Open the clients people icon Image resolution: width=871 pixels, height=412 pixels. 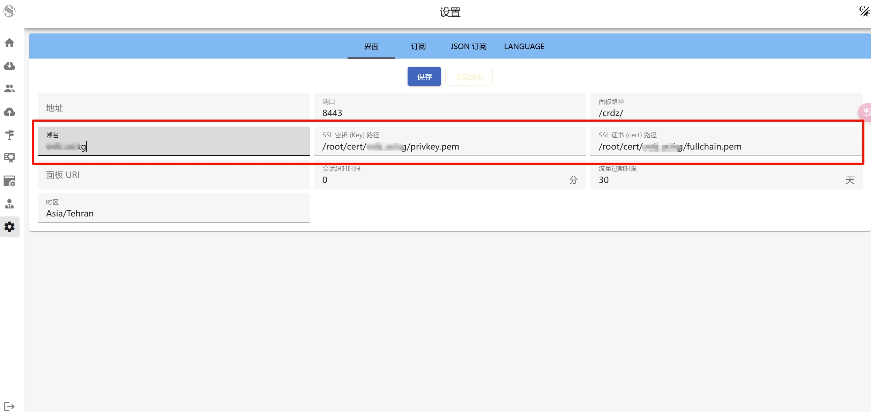pyautogui.click(x=9, y=89)
